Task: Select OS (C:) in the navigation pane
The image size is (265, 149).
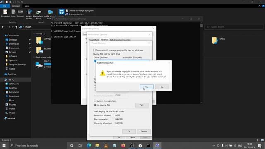Action: click(12, 113)
